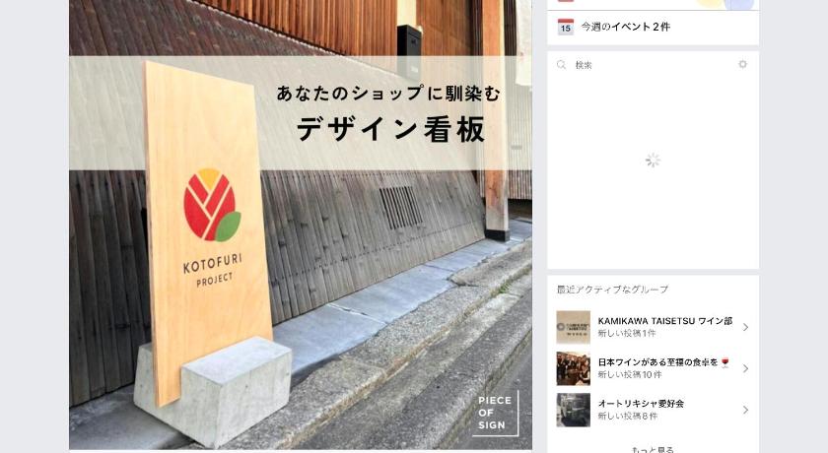Select the KAMIKAWA TAISETSU ワイン部 group name
The height and width of the screenshot is (453, 828).
pyautogui.click(x=664, y=321)
